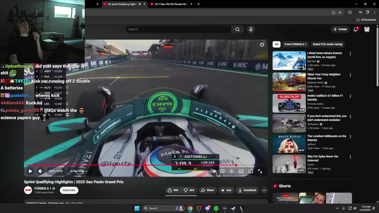
Task: Start voice search with the microphone icon
Action: click(x=251, y=29)
